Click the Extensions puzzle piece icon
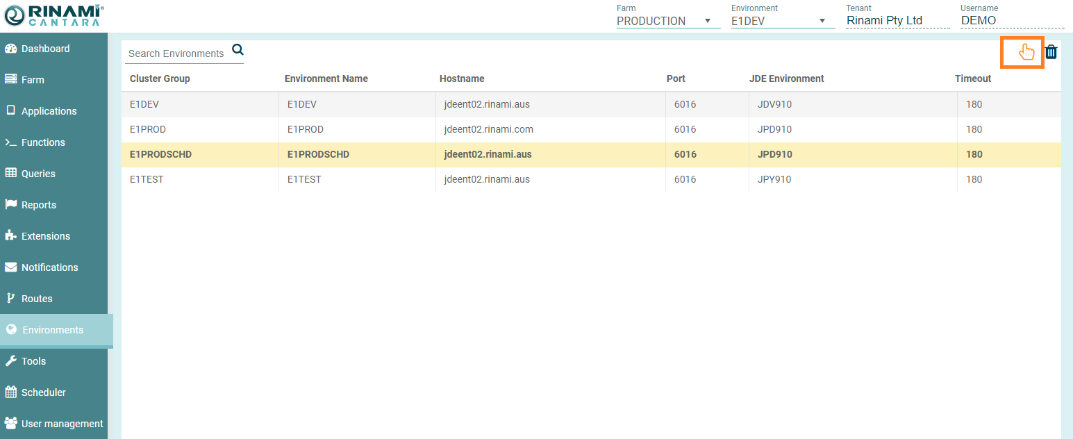The width and height of the screenshot is (1073, 439). point(10,235)
